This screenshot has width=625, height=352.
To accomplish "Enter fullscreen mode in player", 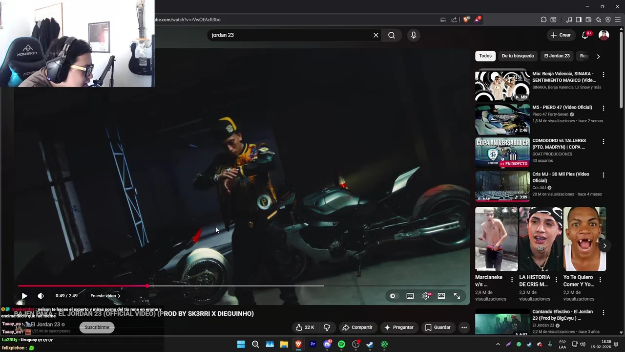I will (x=457, y=296).
